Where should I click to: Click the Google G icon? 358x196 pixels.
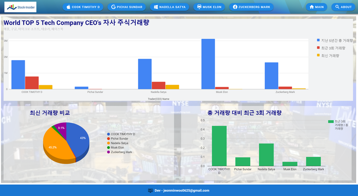click(x=113, y=7)
